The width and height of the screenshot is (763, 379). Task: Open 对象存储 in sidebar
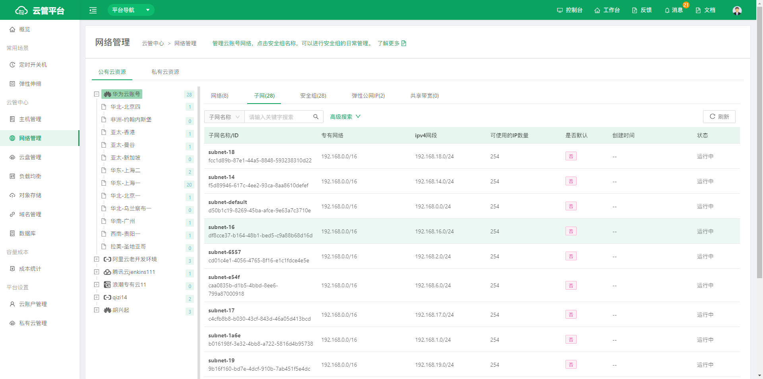pyautogui.click(x=40, y=195)
